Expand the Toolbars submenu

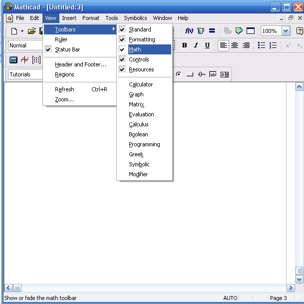(x=80, y=29)
